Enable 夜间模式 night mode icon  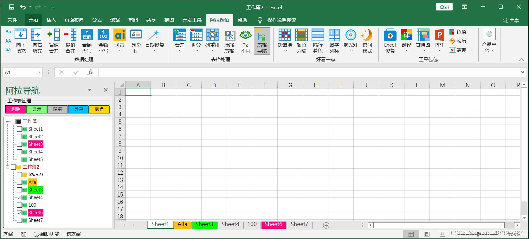367,35
